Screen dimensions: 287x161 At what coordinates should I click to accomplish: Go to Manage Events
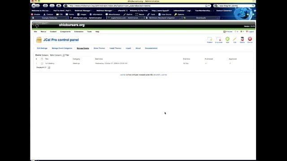[83, 48]
